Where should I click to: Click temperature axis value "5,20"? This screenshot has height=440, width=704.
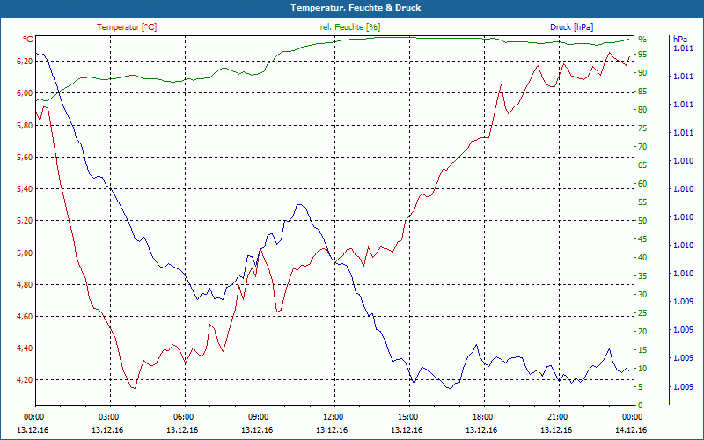coord(25,221)
